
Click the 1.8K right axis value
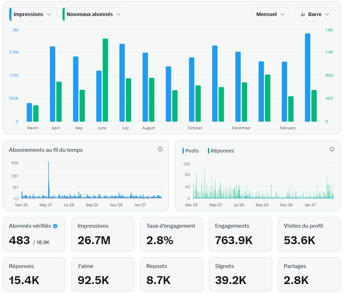pos(329,30)
